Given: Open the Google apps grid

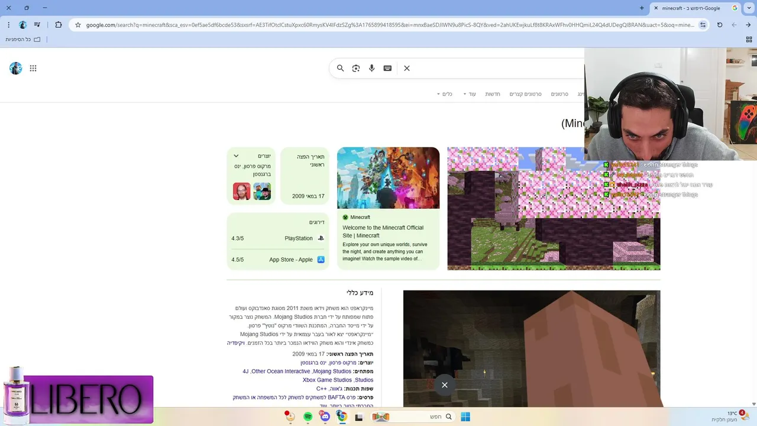Looking at the screenshot, I should [33, 68].
